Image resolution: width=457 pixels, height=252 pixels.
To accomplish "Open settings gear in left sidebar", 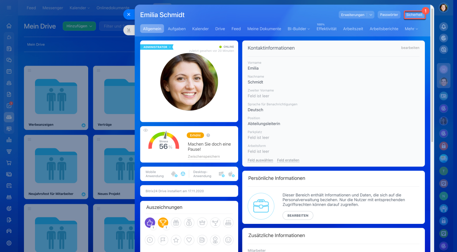I will click(9, 243).
